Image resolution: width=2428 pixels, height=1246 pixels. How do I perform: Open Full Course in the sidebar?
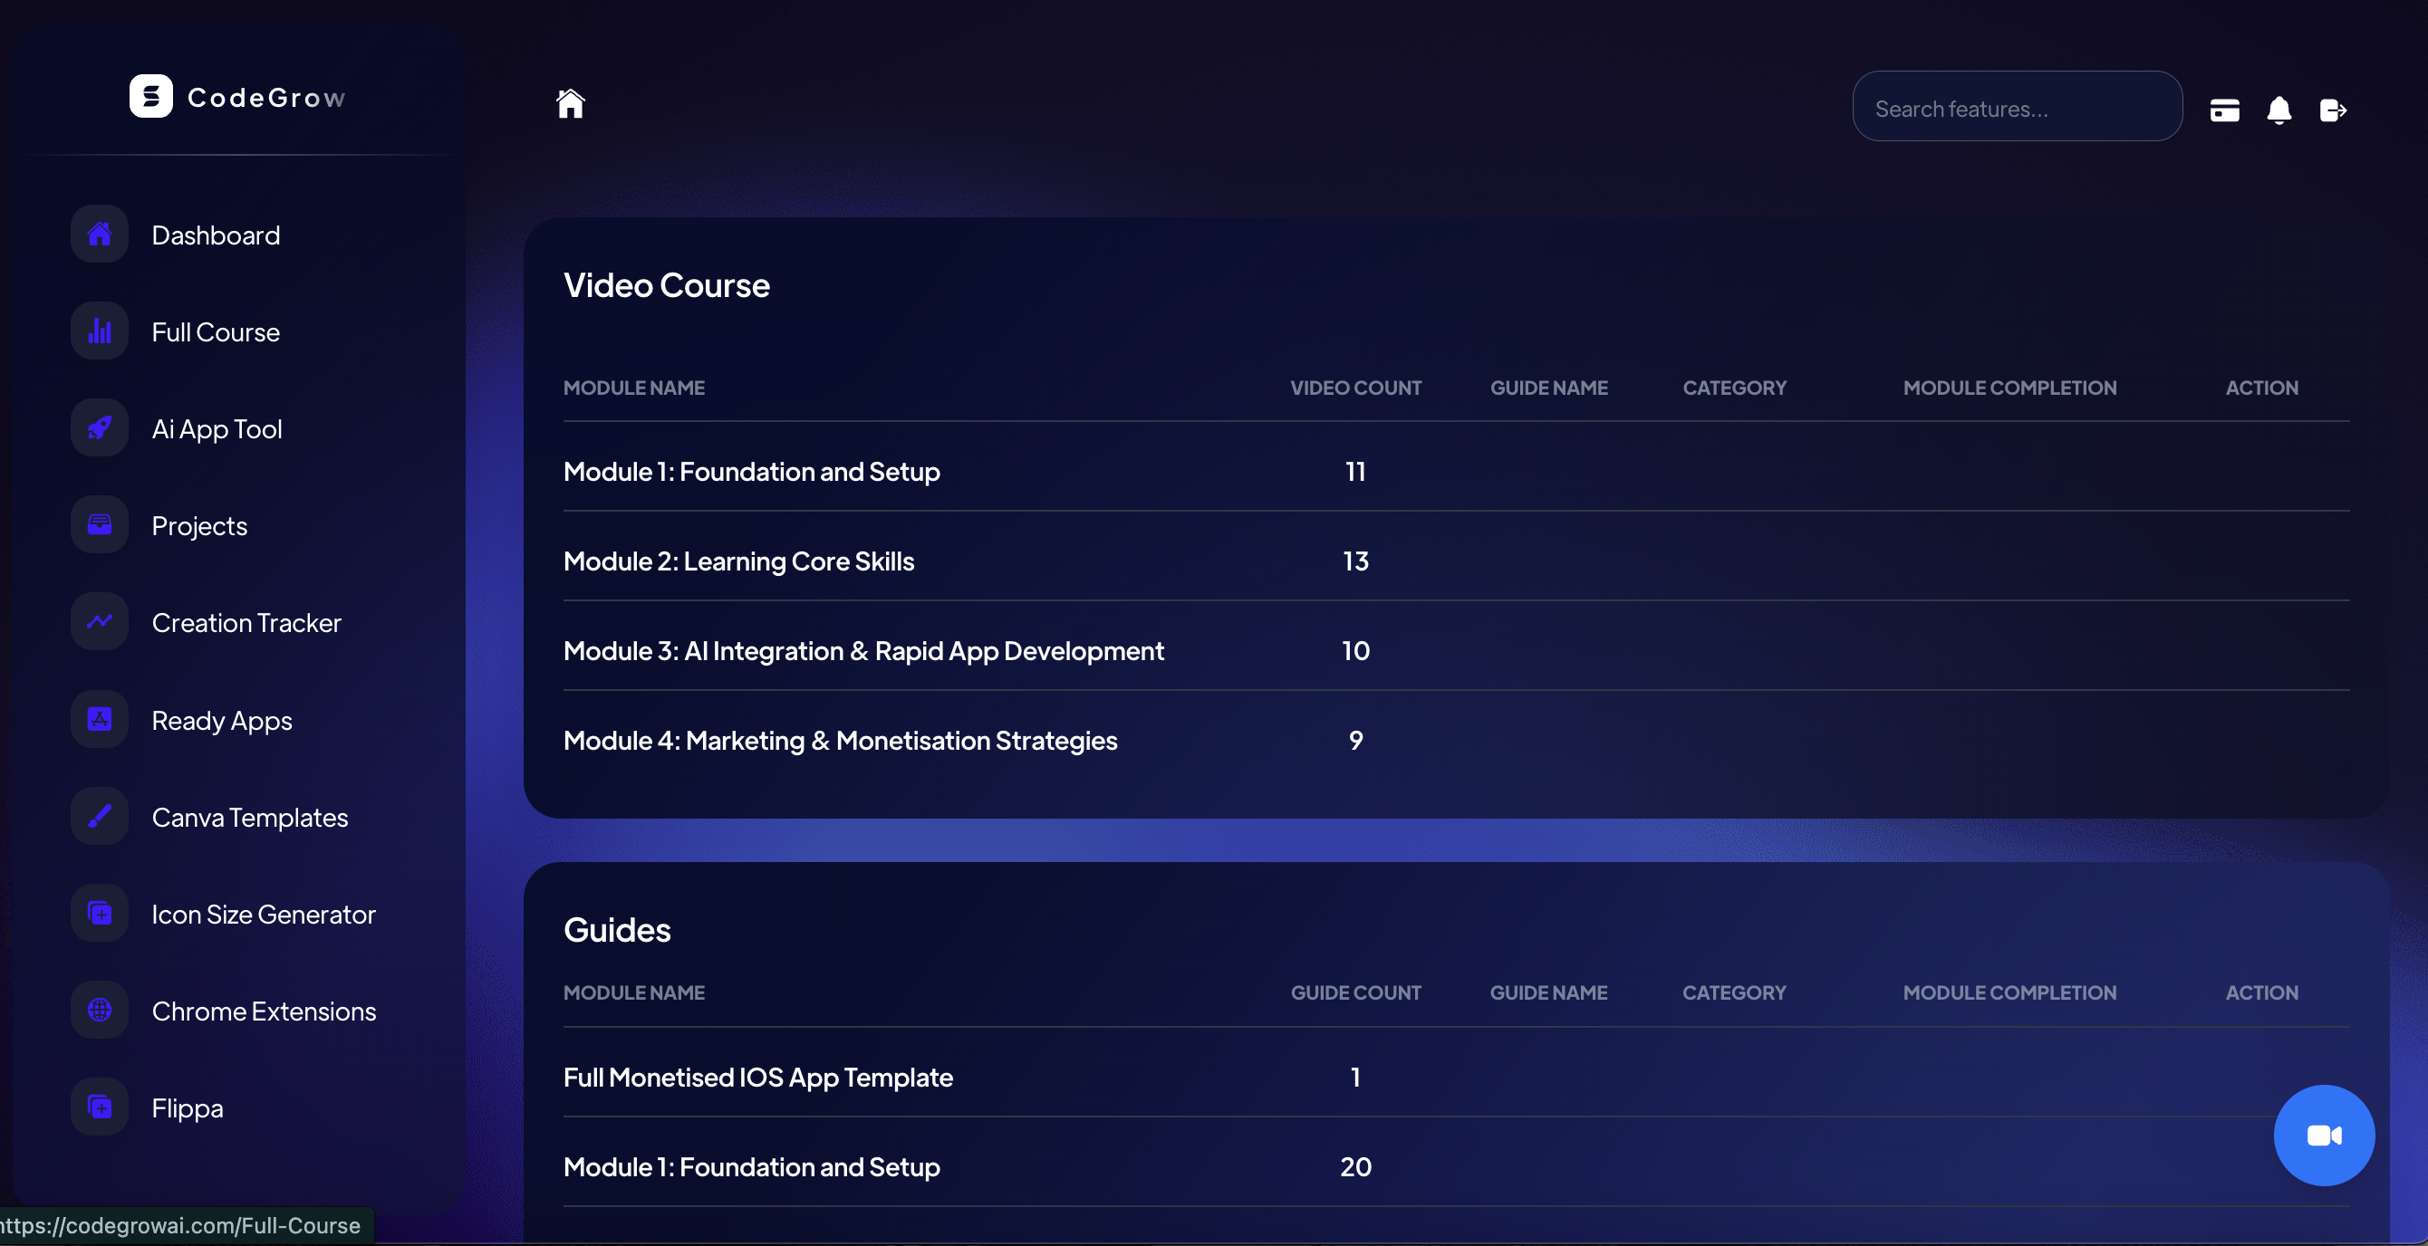[216, 331]
